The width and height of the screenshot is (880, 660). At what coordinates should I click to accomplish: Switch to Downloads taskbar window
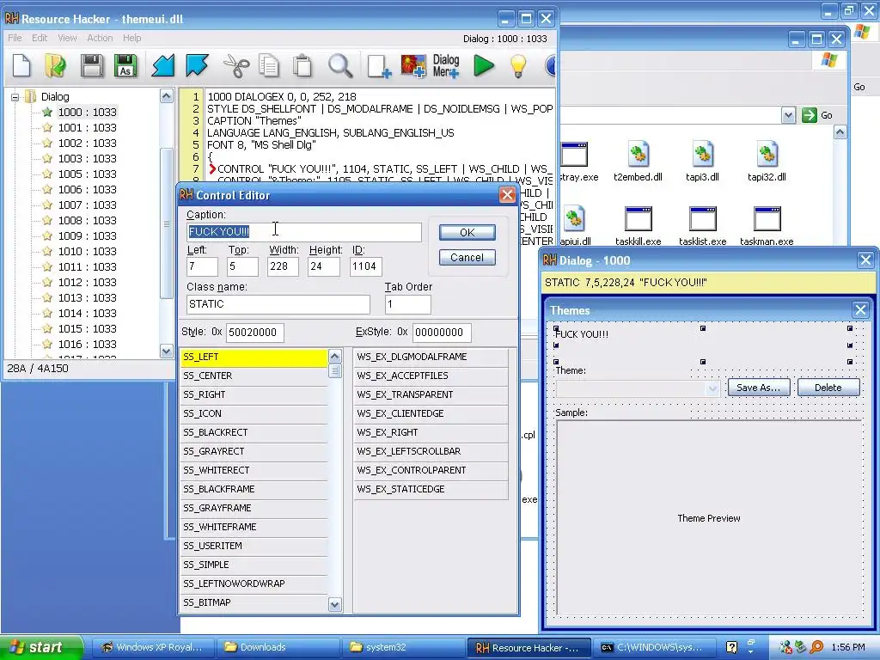click(x=278, y=647)
